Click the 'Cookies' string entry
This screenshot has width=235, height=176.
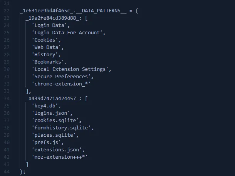(x=47, y=40)
